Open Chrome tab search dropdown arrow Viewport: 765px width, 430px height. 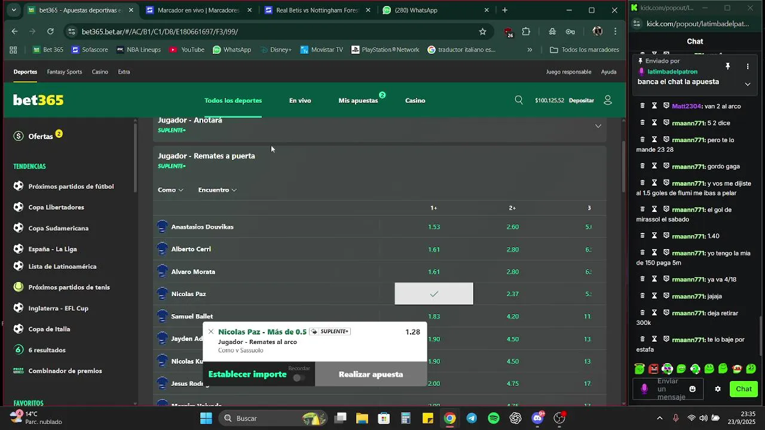coord(14,10)
